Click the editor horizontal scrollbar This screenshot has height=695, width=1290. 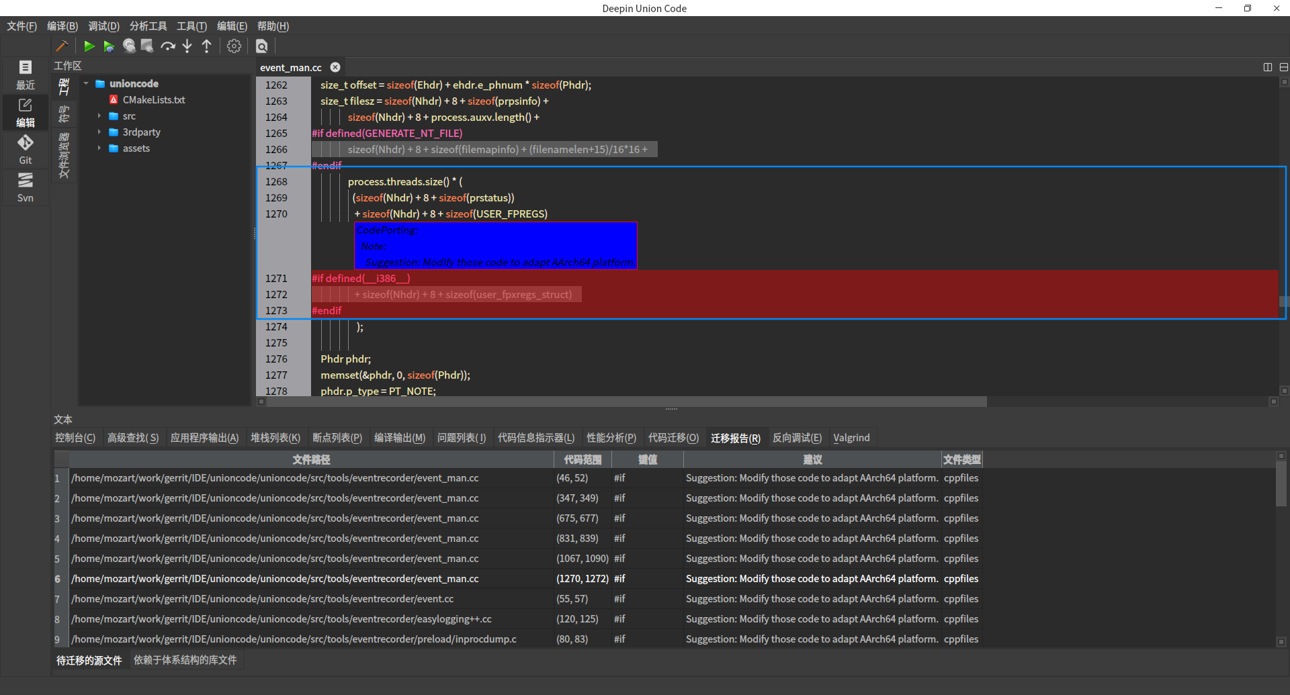coord(628,402)
